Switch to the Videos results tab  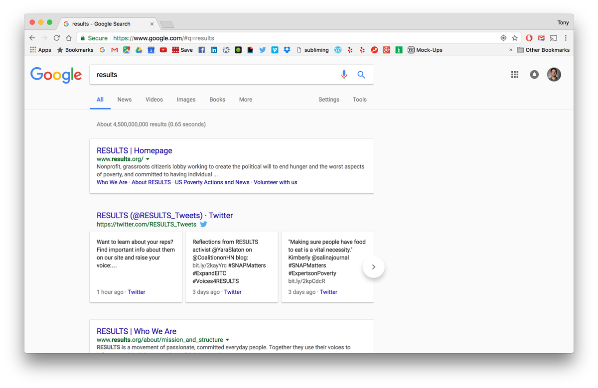tap(154, 100)
